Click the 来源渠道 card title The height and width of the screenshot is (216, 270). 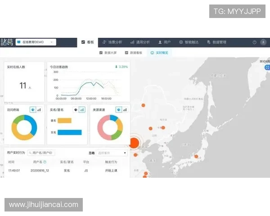click(99, 110)
